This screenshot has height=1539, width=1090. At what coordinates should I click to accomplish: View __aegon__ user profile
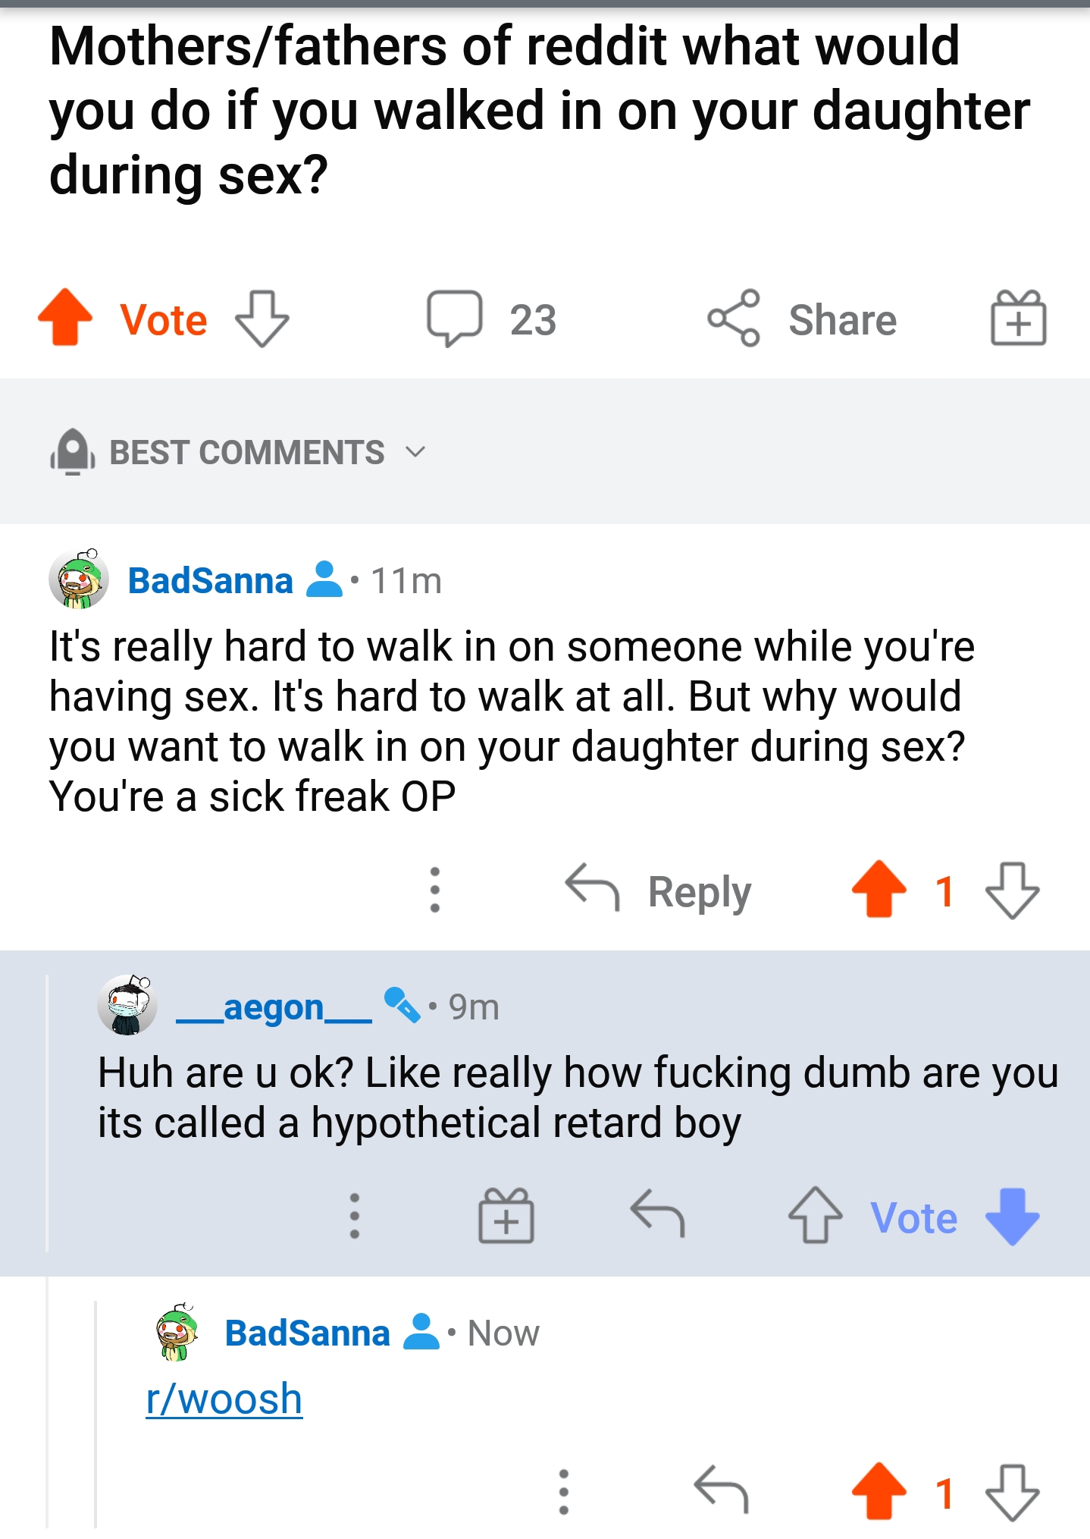point(274,1008)
